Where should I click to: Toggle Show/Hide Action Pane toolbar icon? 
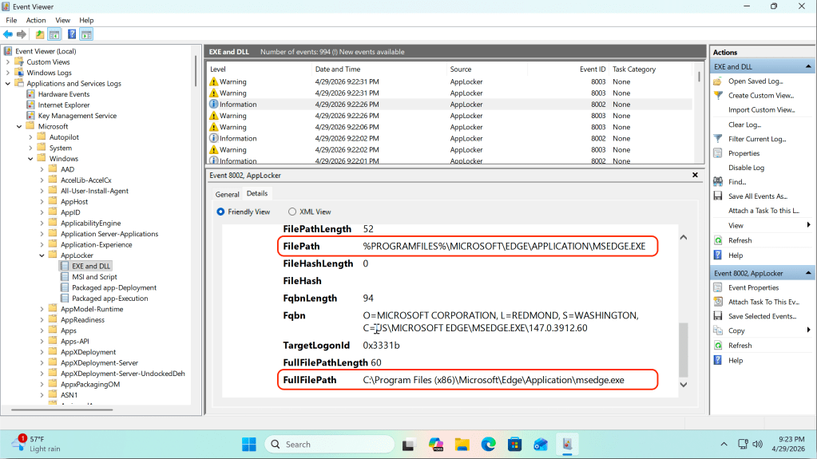[x=86, y=34]
